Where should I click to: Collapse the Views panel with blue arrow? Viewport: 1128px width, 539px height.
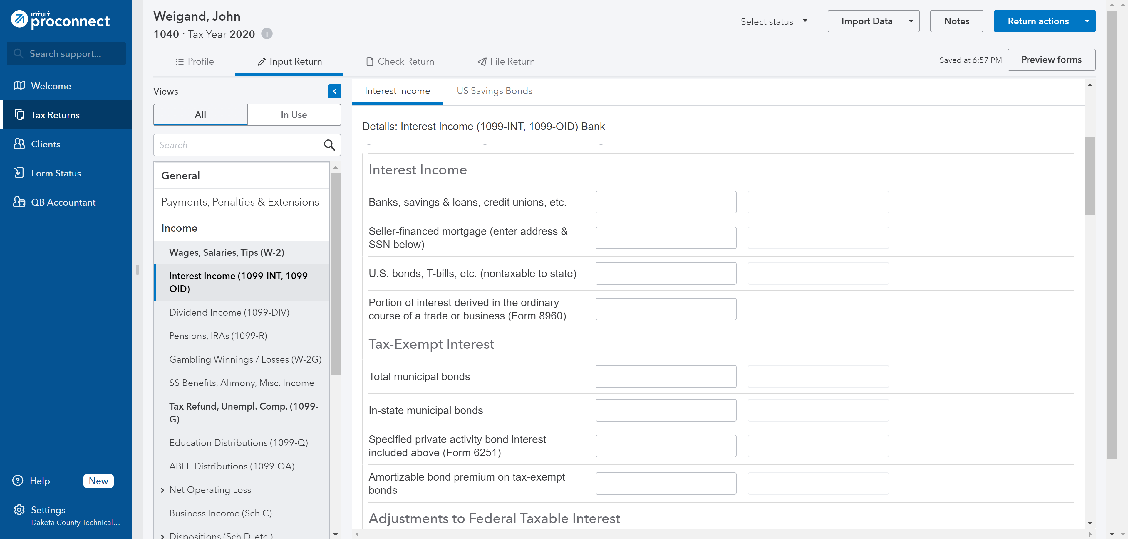334,91
